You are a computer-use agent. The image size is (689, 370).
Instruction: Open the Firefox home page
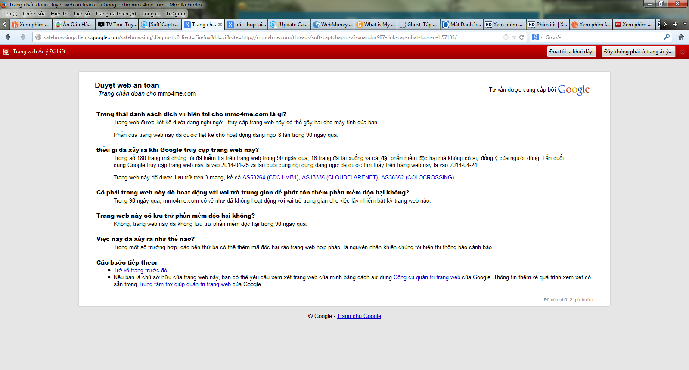[x=681, y=37]
